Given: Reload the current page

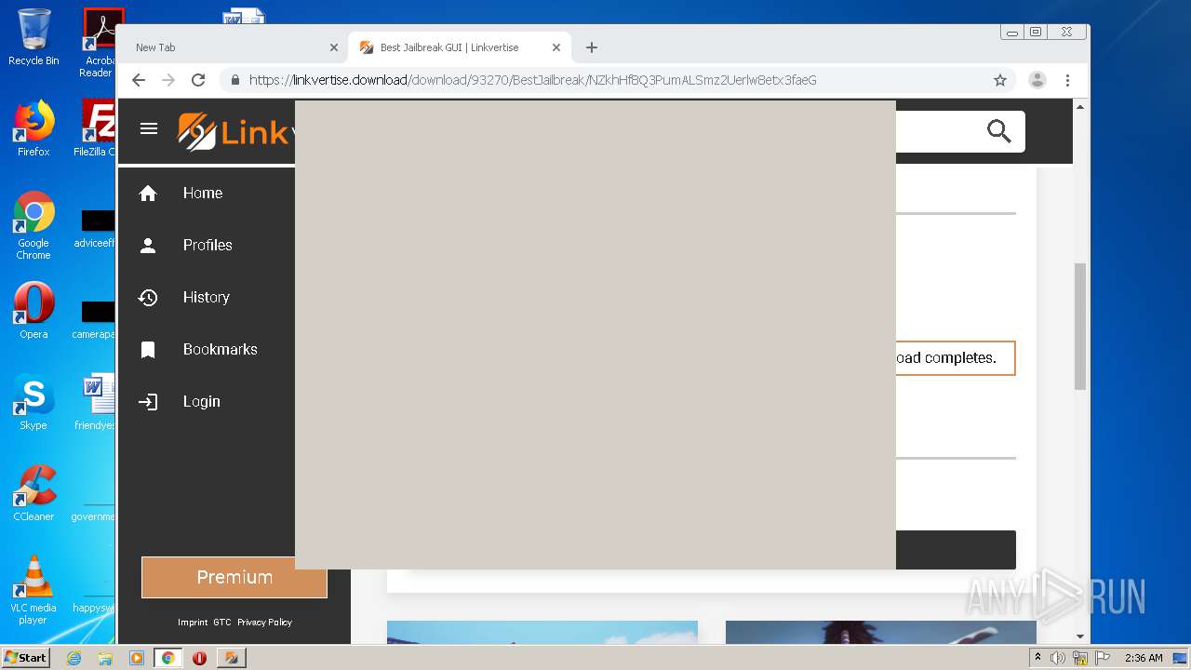Looking at the screenshot, I should click(198, 80).
